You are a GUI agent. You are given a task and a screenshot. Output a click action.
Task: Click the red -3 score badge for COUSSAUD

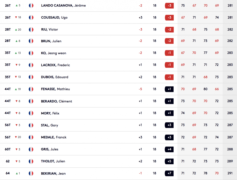coord(169,18)
